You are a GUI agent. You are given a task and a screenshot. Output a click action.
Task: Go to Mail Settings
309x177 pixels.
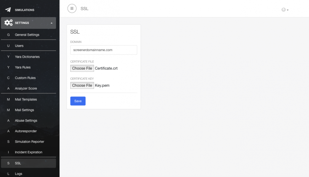[x=24, y=110]
